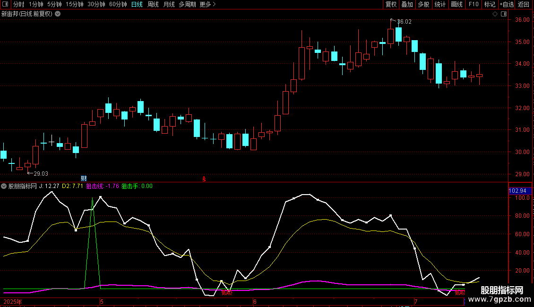Image resolution: width=534 pixels, height=307 pixels.
Task: Click the 60.00 indicator axis label
Action: (522, 234)
